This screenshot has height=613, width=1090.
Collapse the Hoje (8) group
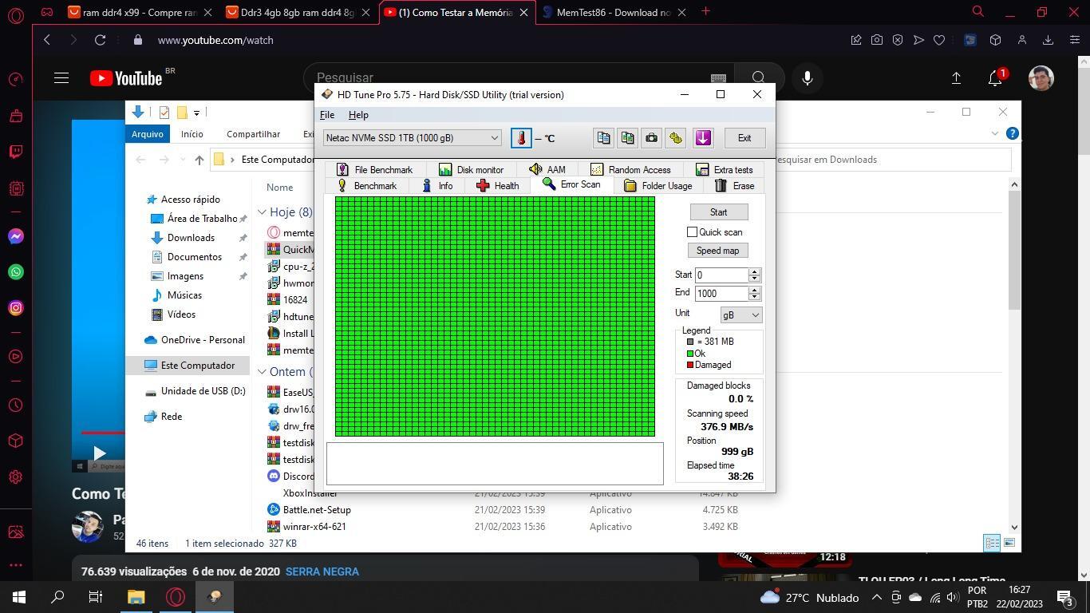263,212
